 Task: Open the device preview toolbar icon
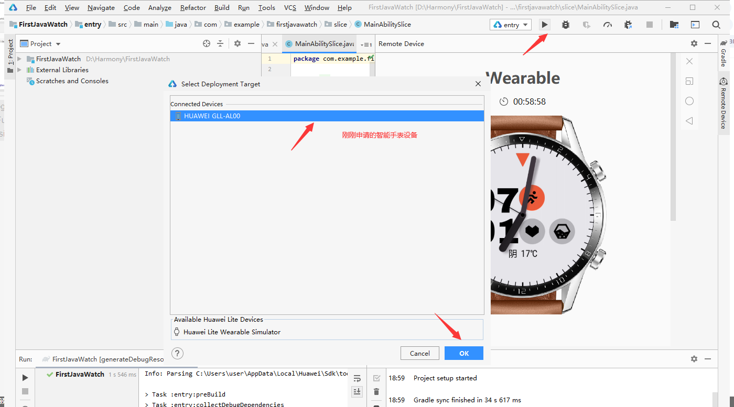pos(695,25)
